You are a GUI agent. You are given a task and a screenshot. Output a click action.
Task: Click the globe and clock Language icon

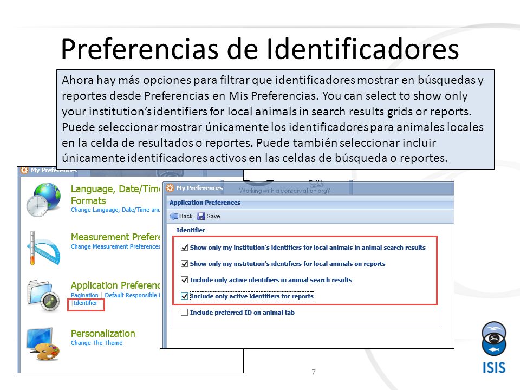coord(44,200)
